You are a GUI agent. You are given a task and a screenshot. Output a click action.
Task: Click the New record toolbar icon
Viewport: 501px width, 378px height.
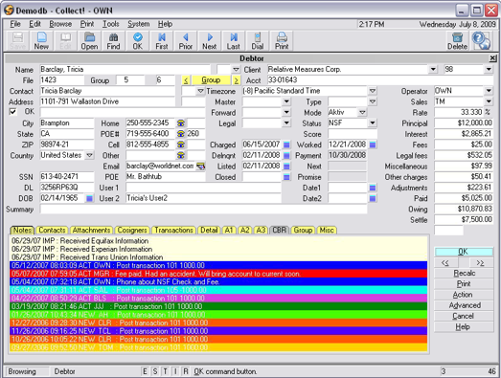click(x=41, y=41)
